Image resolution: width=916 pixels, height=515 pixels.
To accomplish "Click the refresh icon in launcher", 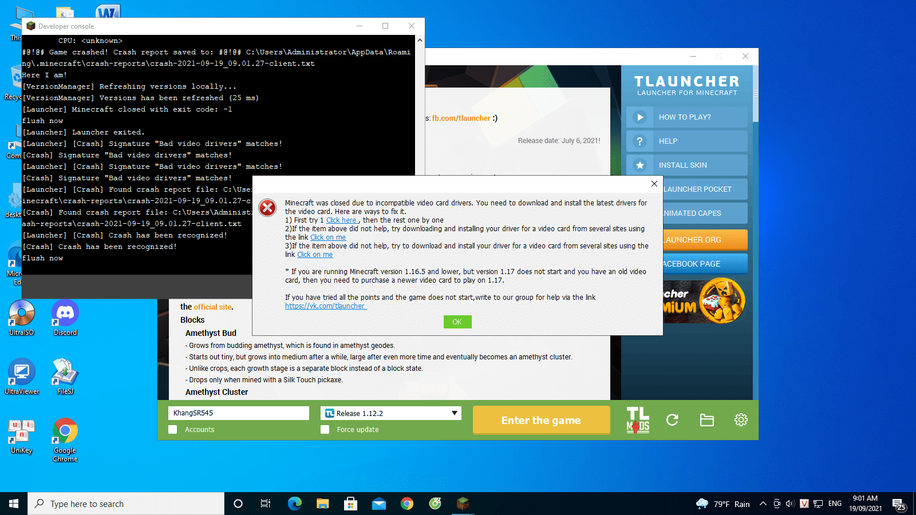I will pos(672,420).
